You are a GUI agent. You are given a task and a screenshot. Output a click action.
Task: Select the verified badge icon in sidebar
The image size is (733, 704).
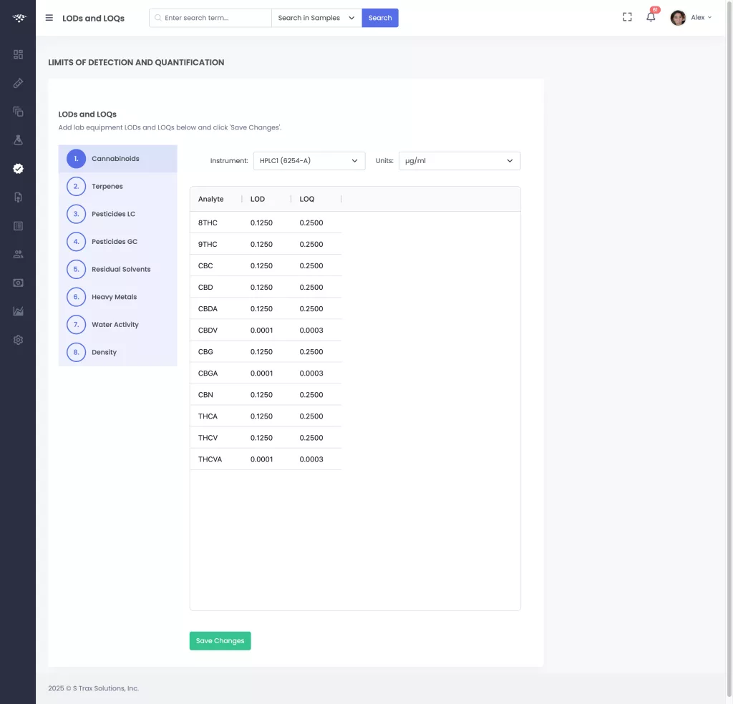[18, 169]
